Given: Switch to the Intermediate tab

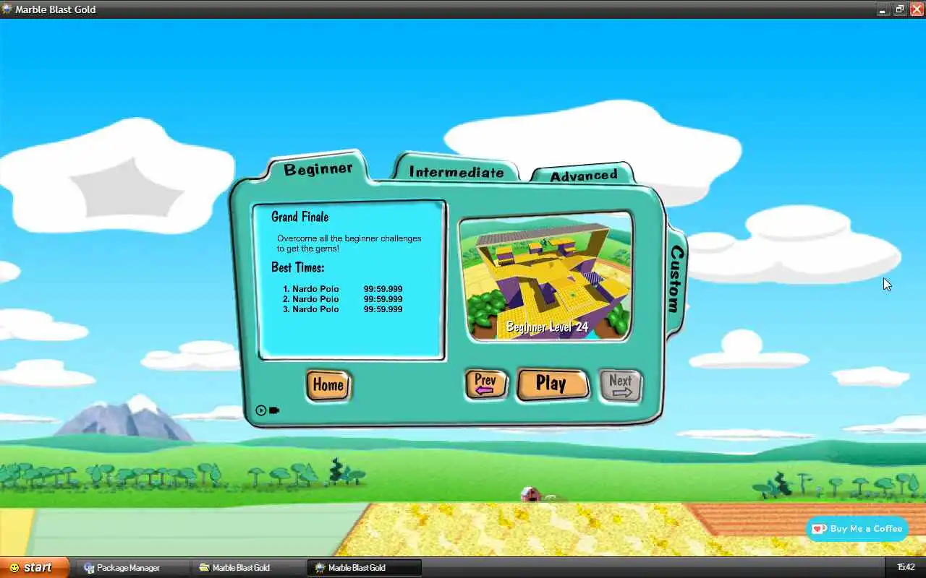Looking at the screenshot, I should (x=456, y=172).
